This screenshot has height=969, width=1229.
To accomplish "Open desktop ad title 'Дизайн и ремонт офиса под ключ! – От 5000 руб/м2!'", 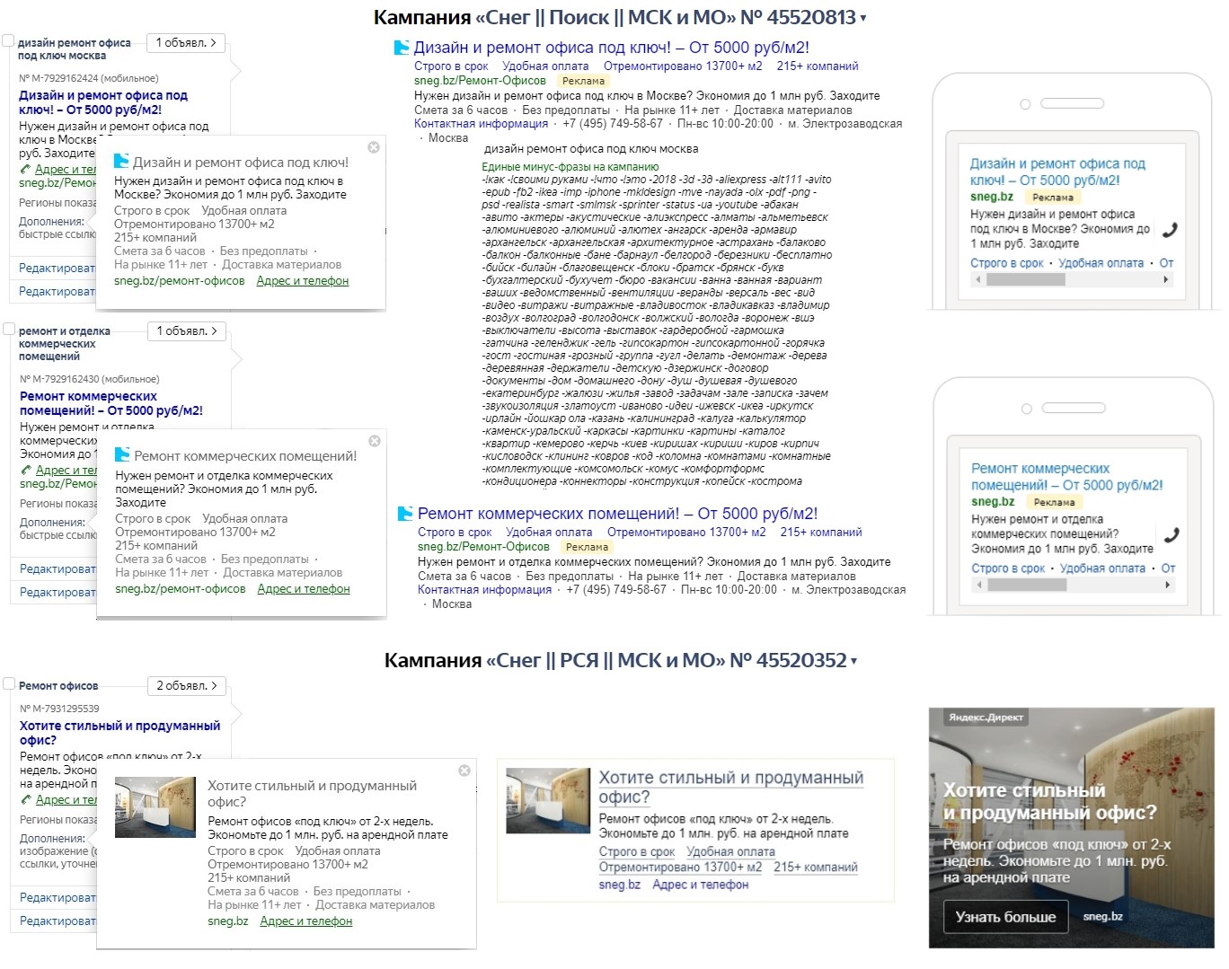I will point(611,48).
